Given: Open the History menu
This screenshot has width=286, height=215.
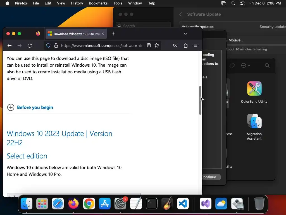Looking at the screenshot, I should [x=77, y=3].
